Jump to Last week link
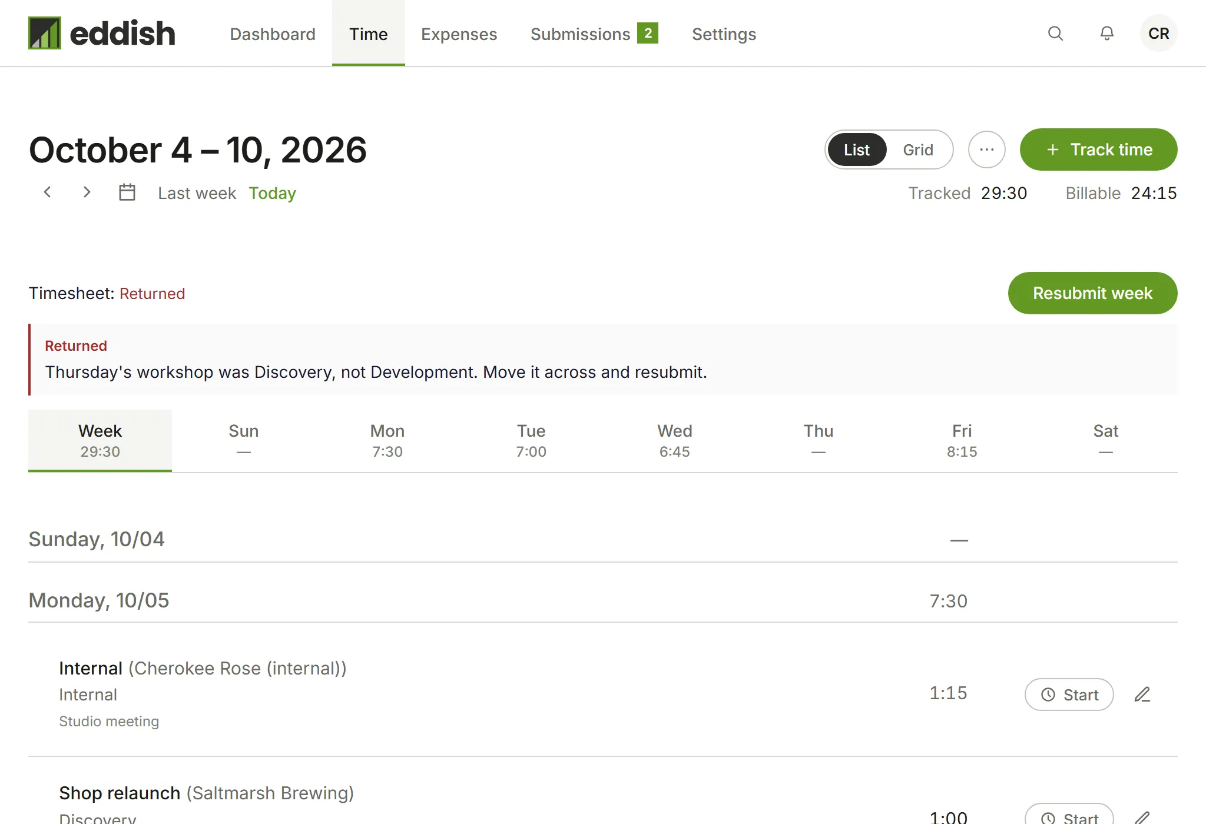This screenshot has height=824, width=1206. [x=197, y=193]
